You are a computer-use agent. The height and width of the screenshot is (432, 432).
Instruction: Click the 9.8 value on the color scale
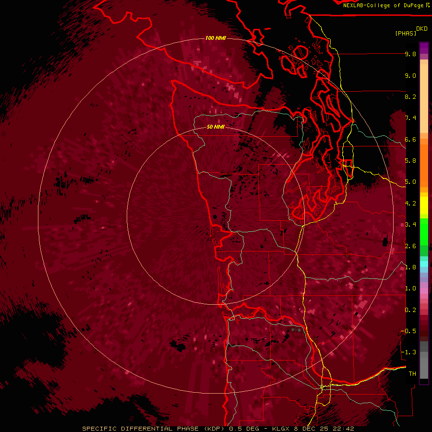410,54
